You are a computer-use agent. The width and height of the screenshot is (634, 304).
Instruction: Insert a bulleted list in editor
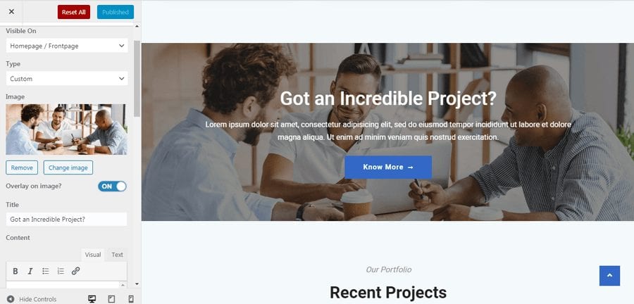click(46, 272)
